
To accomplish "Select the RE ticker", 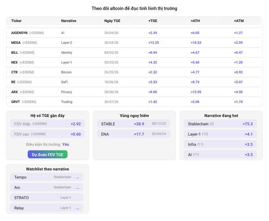I will tap(13, 82).
